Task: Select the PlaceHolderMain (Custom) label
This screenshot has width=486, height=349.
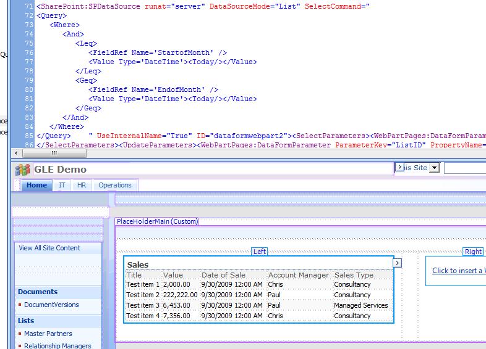Action: click(x=156, y=221)
